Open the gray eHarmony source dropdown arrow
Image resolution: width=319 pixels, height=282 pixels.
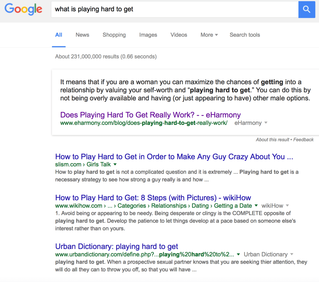click(266, 123)
